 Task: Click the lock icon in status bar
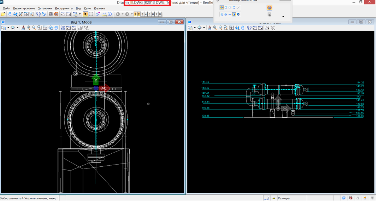pyautogui.click(x=274, y=198)
